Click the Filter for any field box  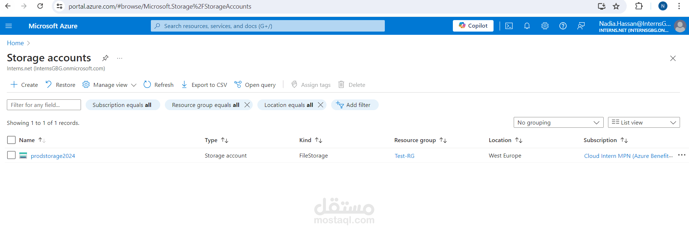pos(44,105)
